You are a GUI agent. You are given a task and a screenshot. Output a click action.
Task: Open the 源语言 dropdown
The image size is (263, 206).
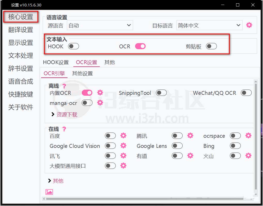100,25
